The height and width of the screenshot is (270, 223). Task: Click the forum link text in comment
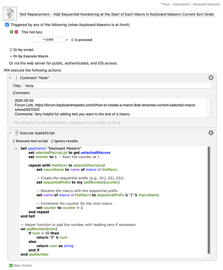[105, 107]
